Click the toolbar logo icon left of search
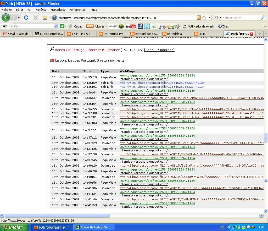Viewport: 268px width, 231px height. click(5, 26)
